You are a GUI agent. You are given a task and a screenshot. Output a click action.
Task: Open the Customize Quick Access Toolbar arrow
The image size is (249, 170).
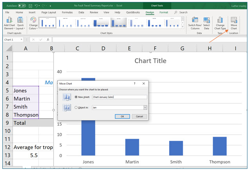[51, 6]
